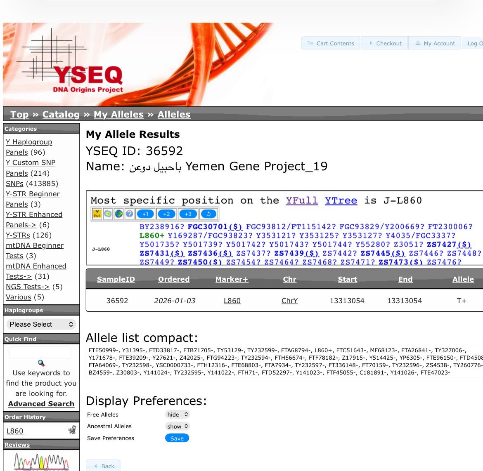Click the +1 level button
Image resolution: width=483 pixels, height=471 pixels.
pyautogui.click(x=145, y=214)
